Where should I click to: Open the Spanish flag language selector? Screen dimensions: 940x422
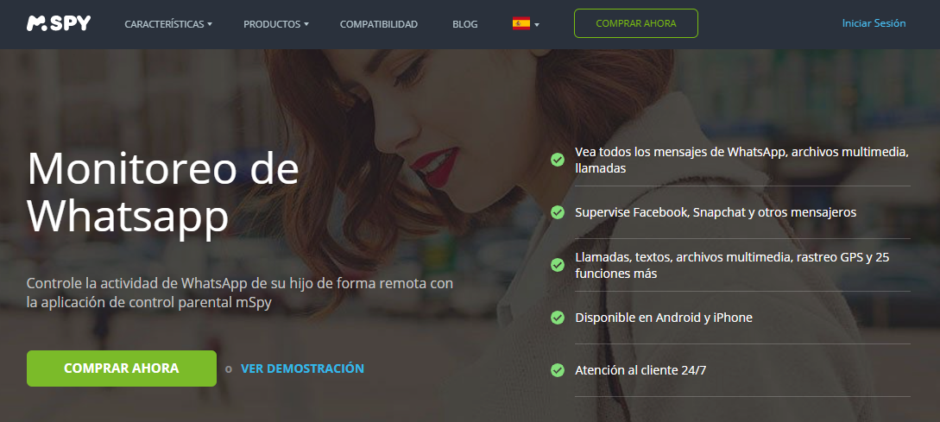521,24
